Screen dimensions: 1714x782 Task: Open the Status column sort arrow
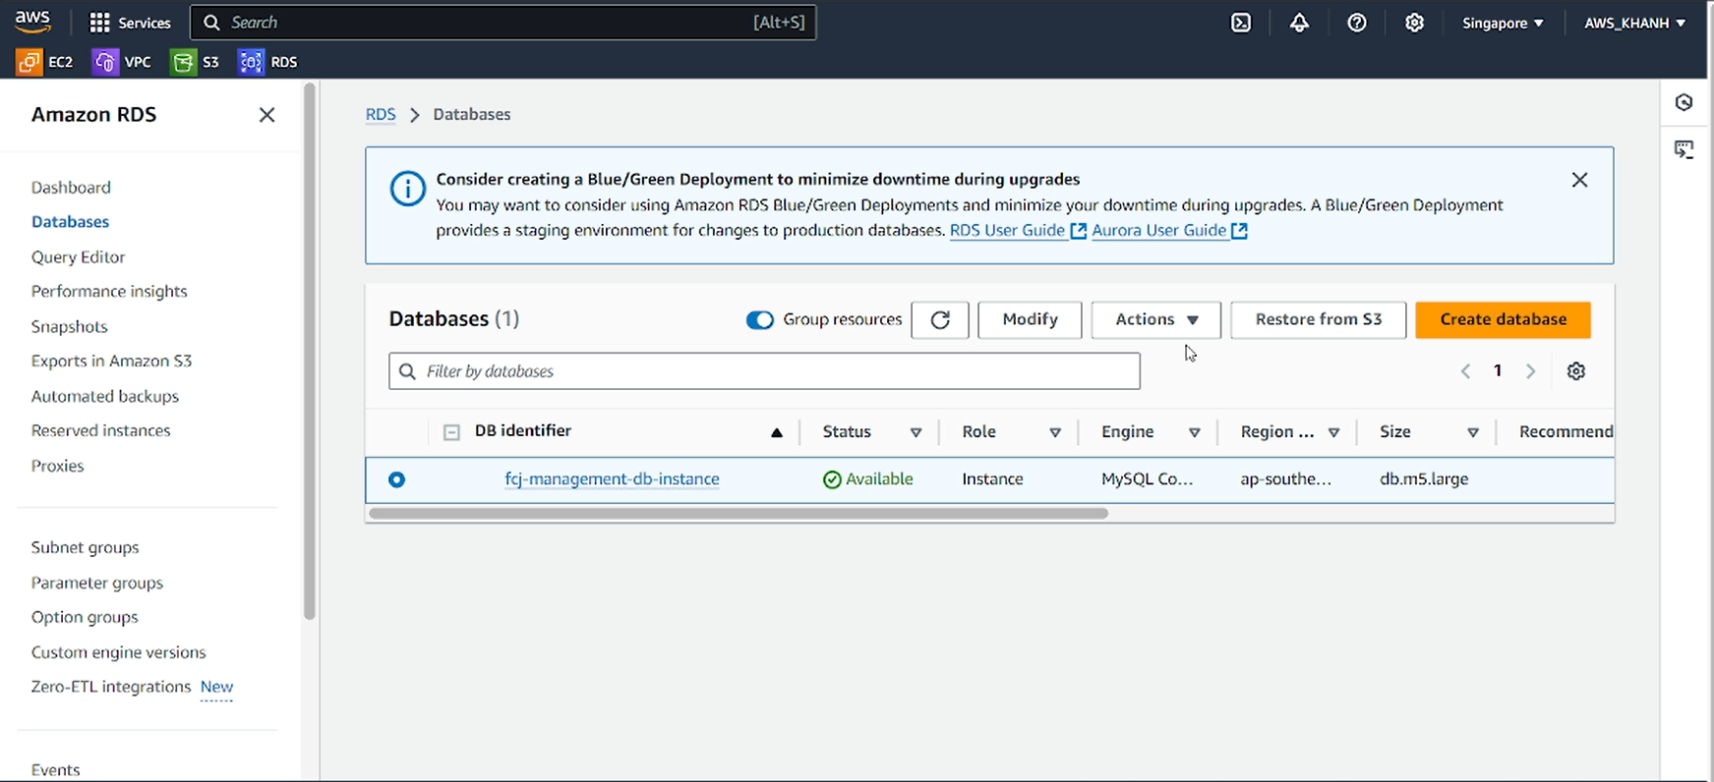click(x=916, y=432)
